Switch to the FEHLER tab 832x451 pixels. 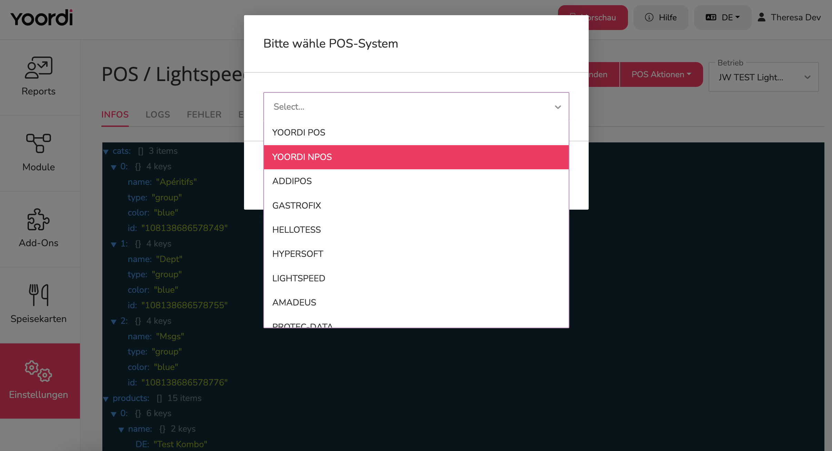click(x=204, y=114)
